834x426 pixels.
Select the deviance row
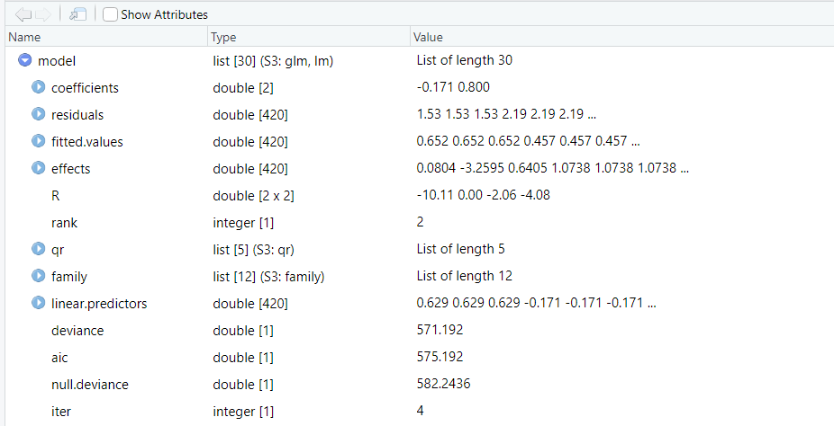coord(77,331)
